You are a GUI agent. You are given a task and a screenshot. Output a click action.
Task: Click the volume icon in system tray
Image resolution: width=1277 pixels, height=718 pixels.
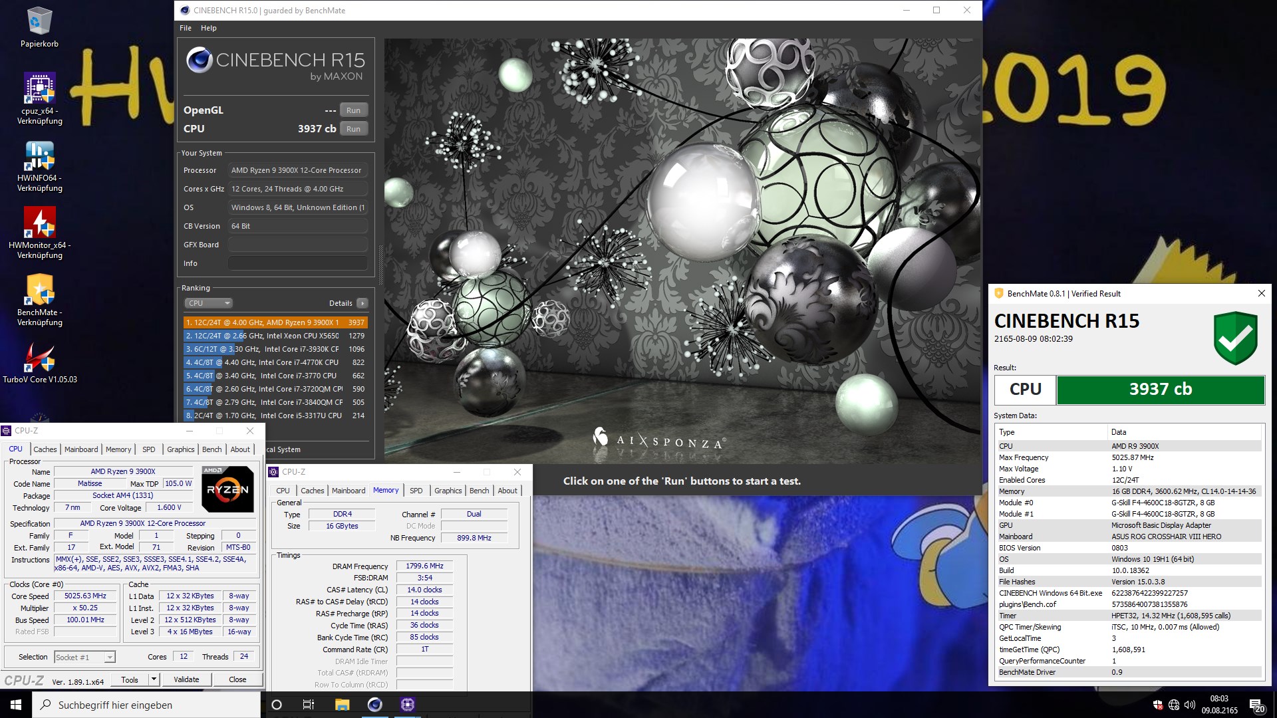coord(1190,705)
